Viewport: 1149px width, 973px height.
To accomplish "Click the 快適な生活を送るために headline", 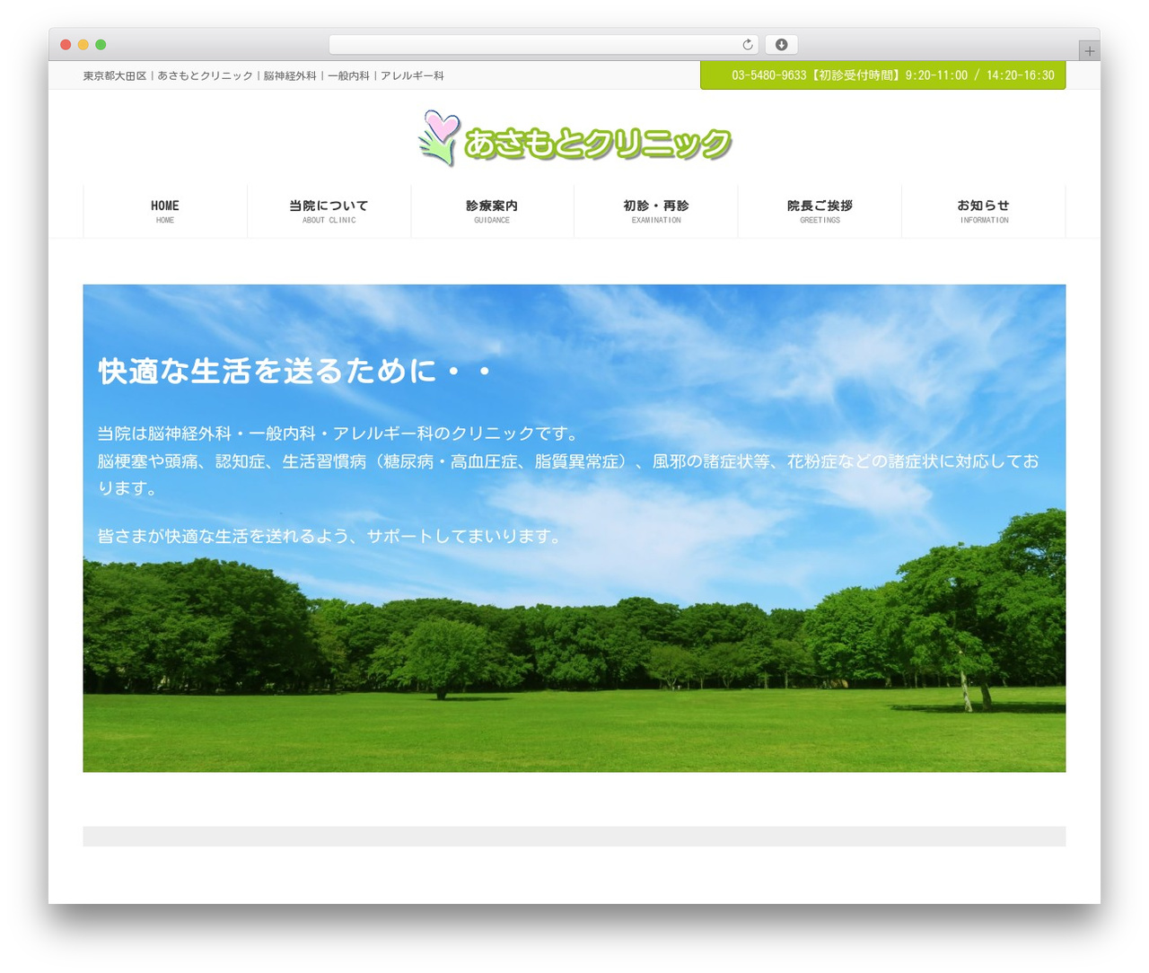I will point(295,371).
